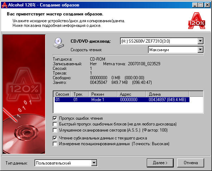
Task: Click the 'Далее >' button
Action: pyautogui.click(x=160, y=163)
